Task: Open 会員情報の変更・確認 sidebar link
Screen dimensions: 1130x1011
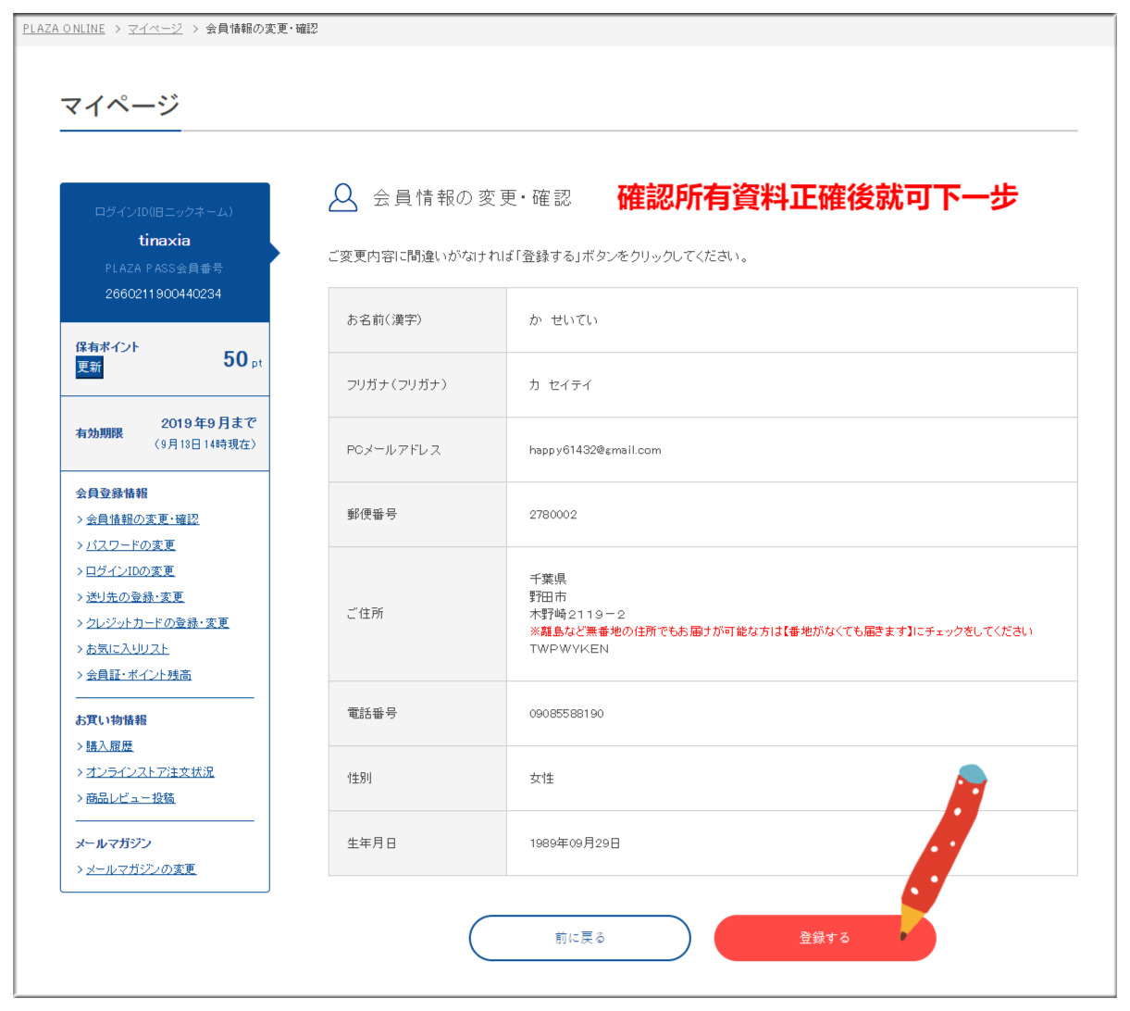Action: click(x=142, y=519)
